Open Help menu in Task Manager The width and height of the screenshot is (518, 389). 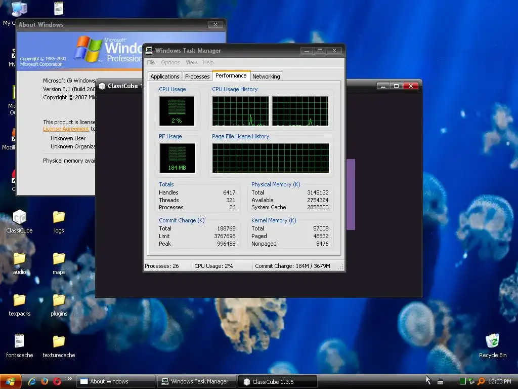tap(208, 62)
